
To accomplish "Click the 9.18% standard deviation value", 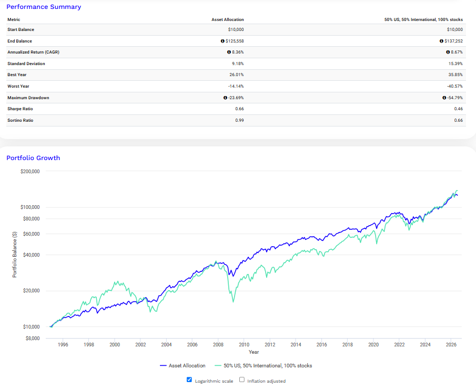I will [238, 64].
